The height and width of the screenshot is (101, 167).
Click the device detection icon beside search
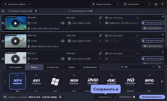(x=159, y=67)
